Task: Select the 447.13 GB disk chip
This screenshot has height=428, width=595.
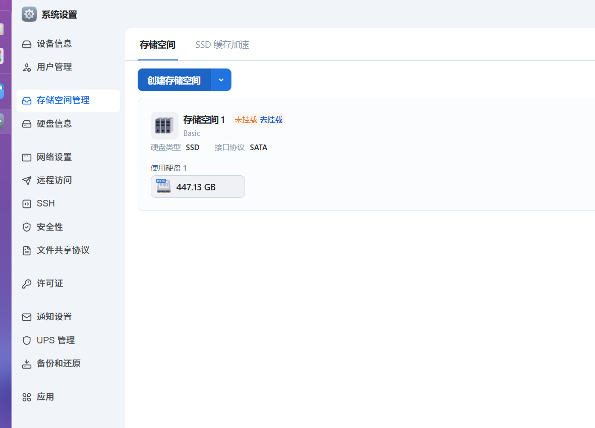Action: [198, 186]
